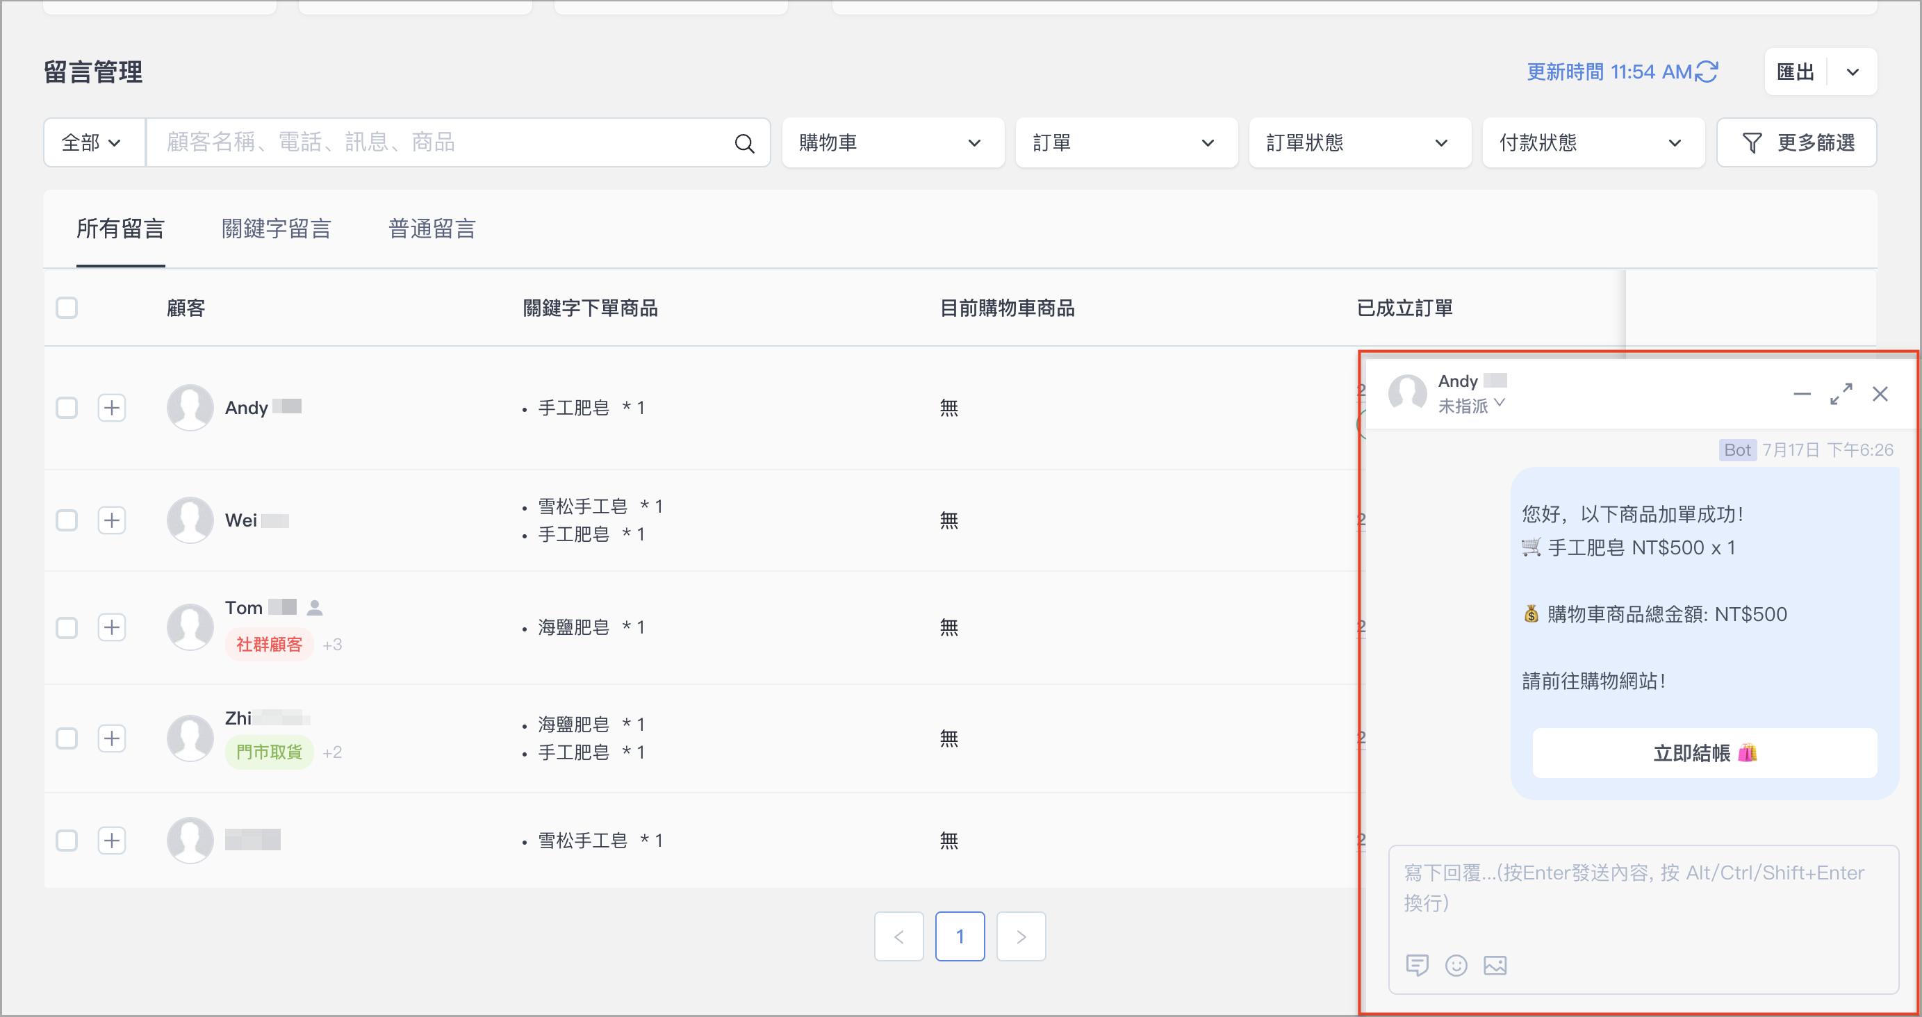Check the checkbox for Wei's row
This screenshot has height=1017, width=1922.
67,520
